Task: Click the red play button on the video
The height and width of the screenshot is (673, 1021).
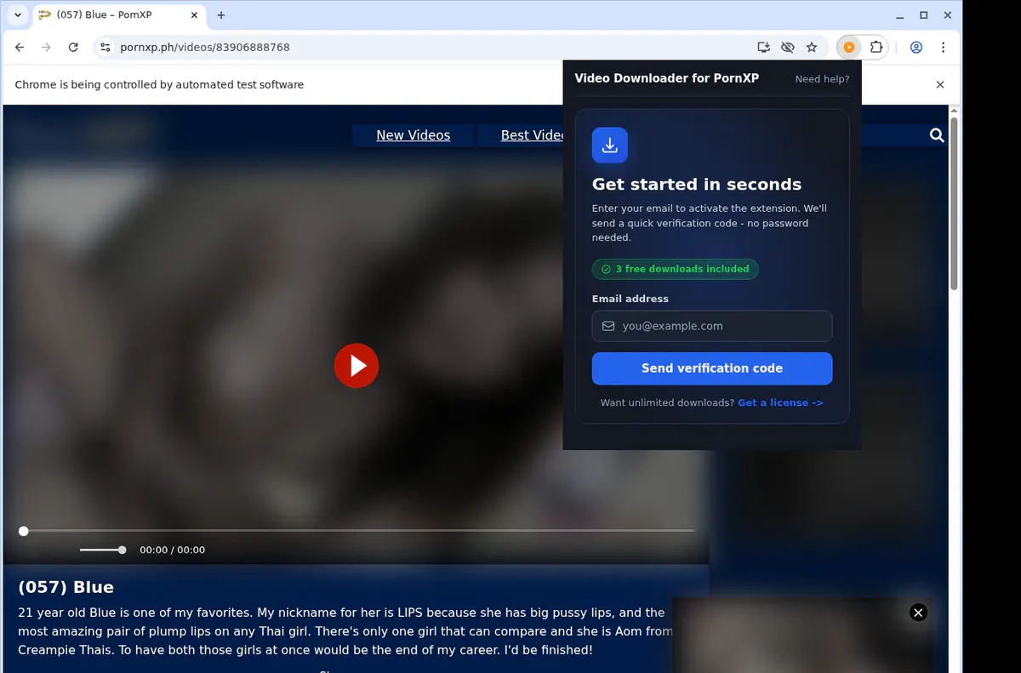Action: (x=356, y=366)
